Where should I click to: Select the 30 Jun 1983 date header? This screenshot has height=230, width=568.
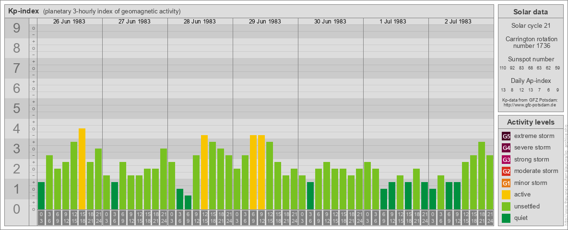coord(330,22)
